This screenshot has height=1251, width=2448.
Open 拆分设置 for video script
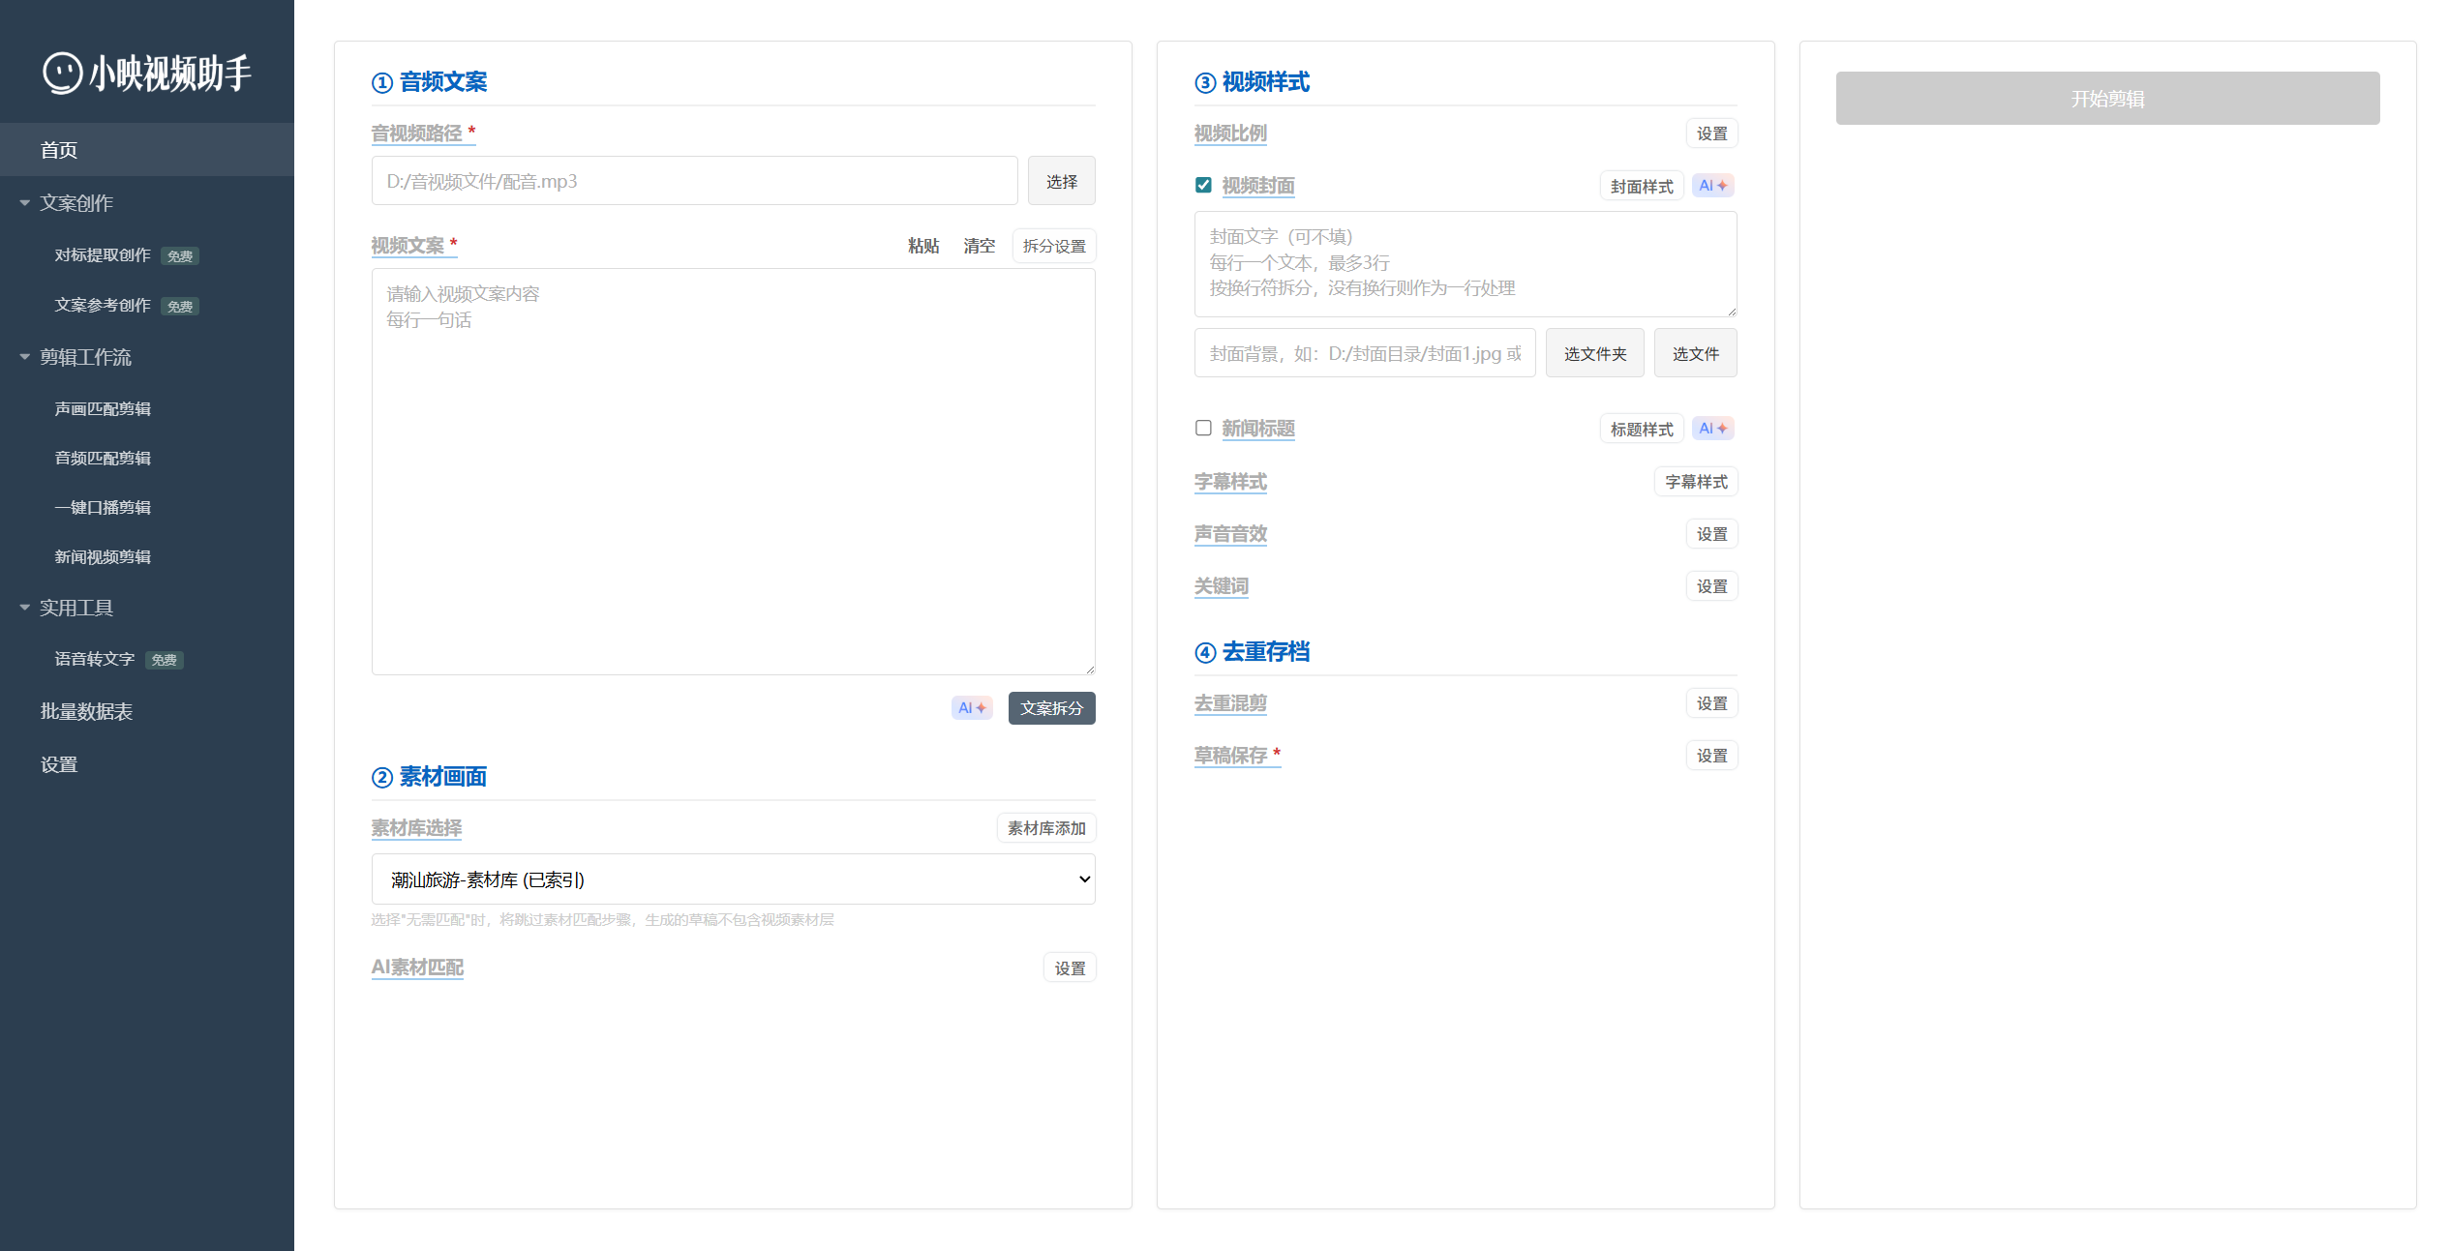tap(1053, 246)
